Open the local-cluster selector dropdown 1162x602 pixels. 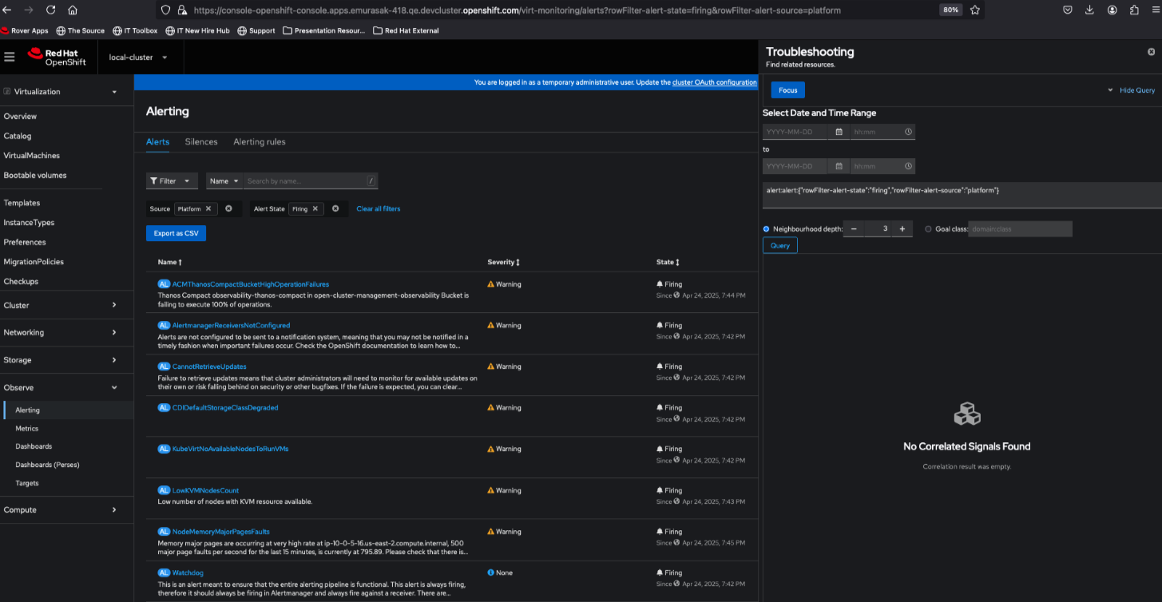[138, 57]
